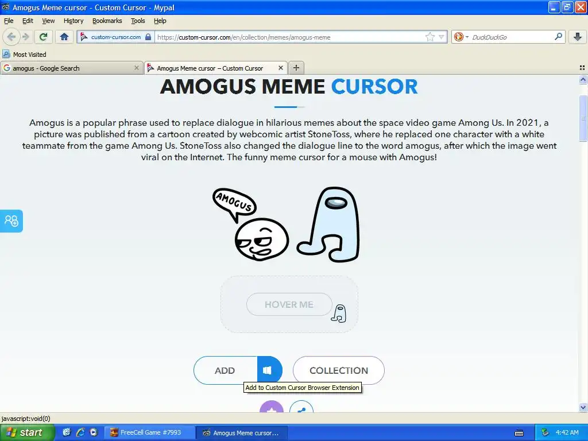Click the white Among Us pointer image
Screen dimensions: 588x441
[329, 225]
